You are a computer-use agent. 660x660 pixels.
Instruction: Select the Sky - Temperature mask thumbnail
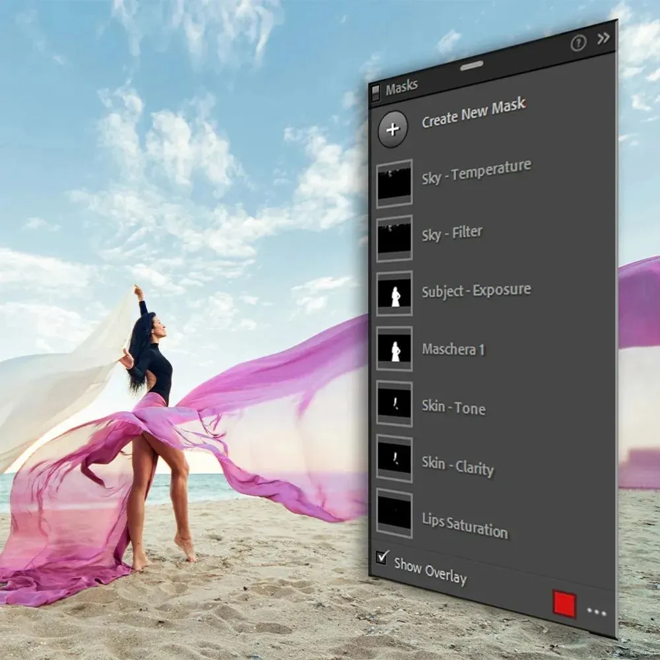[x=394, y=183]
